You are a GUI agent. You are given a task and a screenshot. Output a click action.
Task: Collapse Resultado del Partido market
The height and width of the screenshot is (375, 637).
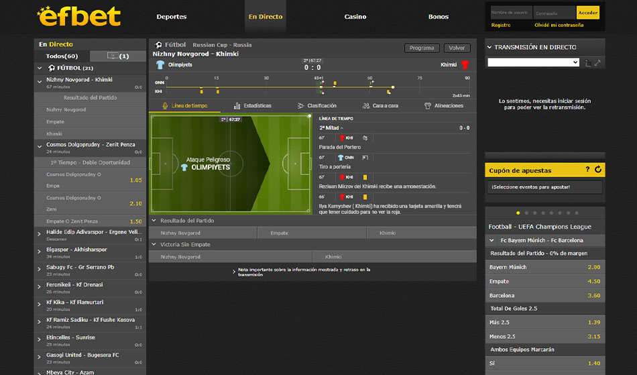154,221
